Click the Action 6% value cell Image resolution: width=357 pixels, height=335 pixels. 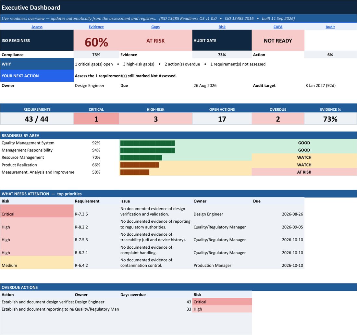pos(330,55)
